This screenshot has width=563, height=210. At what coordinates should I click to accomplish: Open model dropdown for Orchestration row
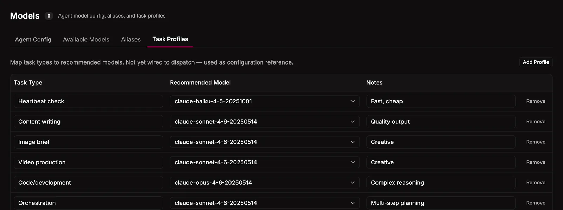[265, 203]
